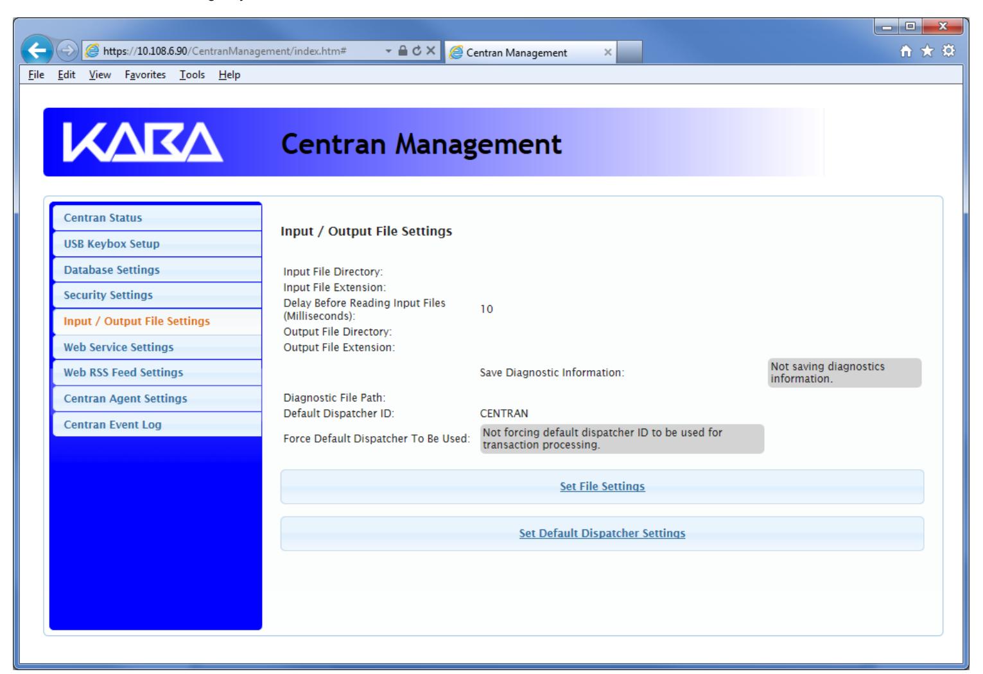Click the Input / Output File Settings page heading
983x674 pixels.
pyautogui.click(x=367, y=231)
